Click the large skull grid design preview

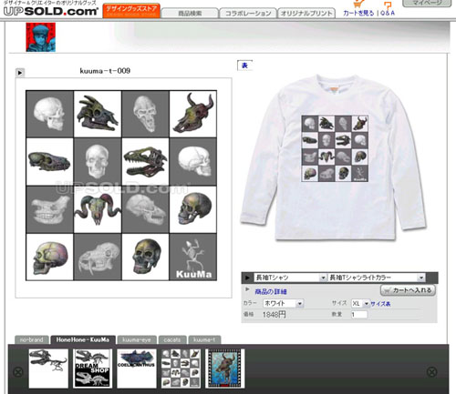click(121, 186)
